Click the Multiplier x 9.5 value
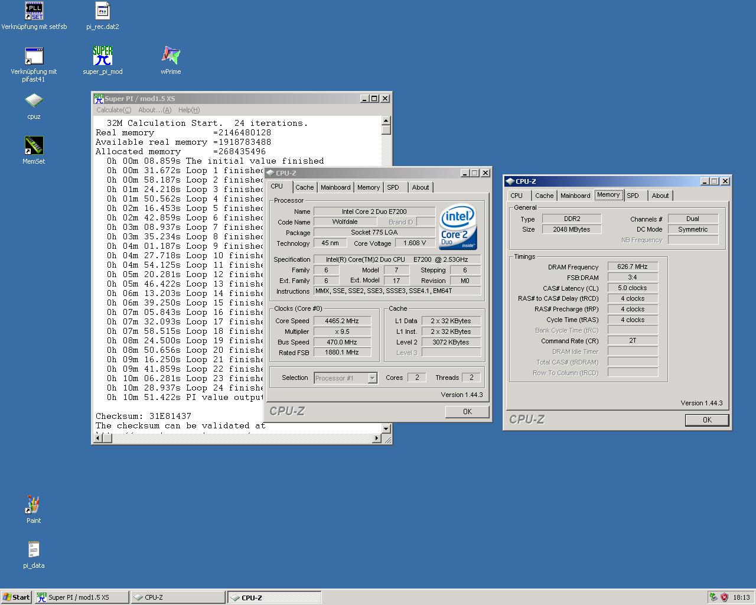Viewport: 756px width, 605px height. click(342, 331)
